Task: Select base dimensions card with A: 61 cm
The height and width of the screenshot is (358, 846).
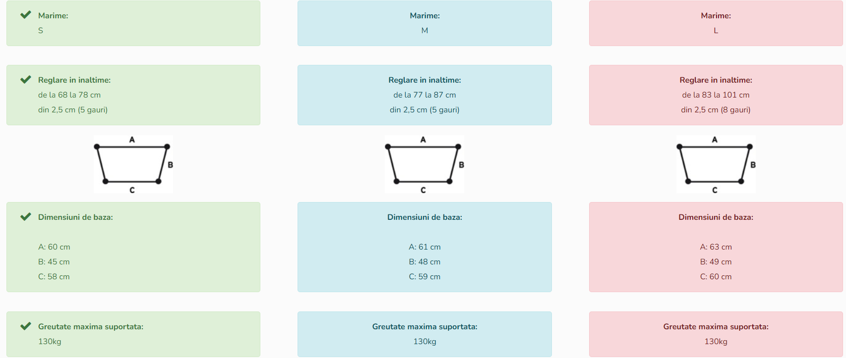Action: coord(424,247)
